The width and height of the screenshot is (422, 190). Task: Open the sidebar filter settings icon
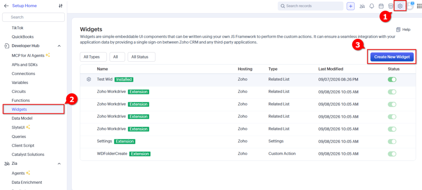tap(61, 6)
